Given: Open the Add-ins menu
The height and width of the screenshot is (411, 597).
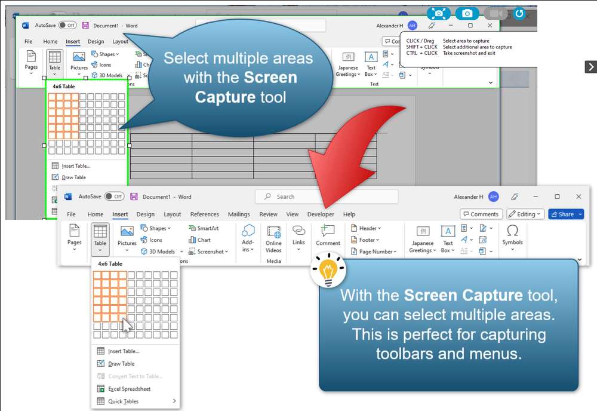Looking at the screenshot, I should coord(248,238).
